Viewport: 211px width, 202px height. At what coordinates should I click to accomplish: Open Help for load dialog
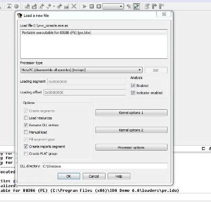(x=119, y=176)
